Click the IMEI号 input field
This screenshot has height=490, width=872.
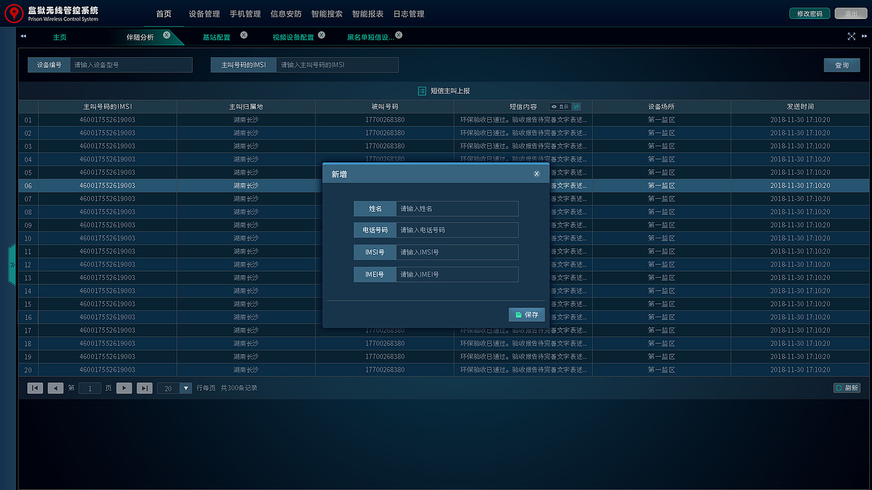pos(457,274)
